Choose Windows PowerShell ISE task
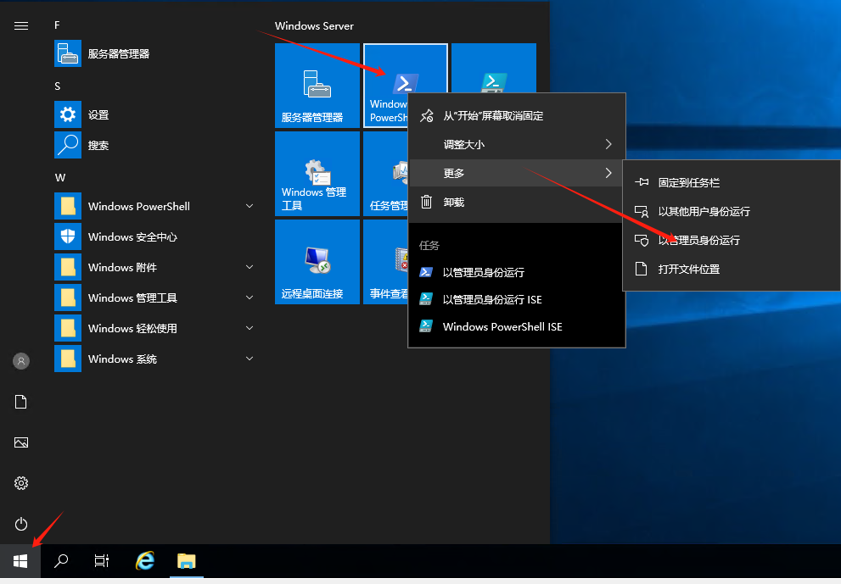This screenshot has height=584, width=841. [517, 327]
